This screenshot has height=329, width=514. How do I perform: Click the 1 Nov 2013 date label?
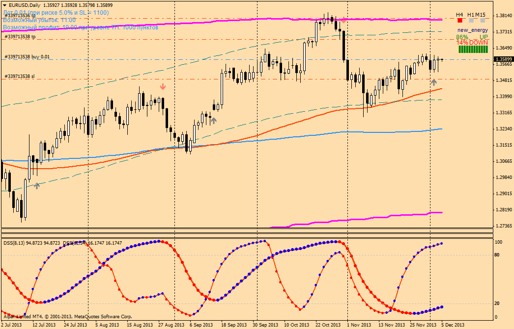(359, 325)
